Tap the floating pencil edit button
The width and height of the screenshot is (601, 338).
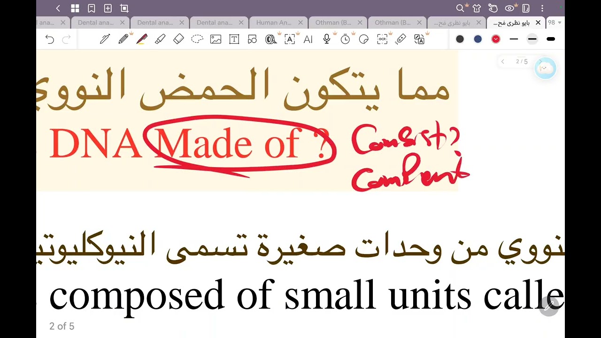[548, 307]
